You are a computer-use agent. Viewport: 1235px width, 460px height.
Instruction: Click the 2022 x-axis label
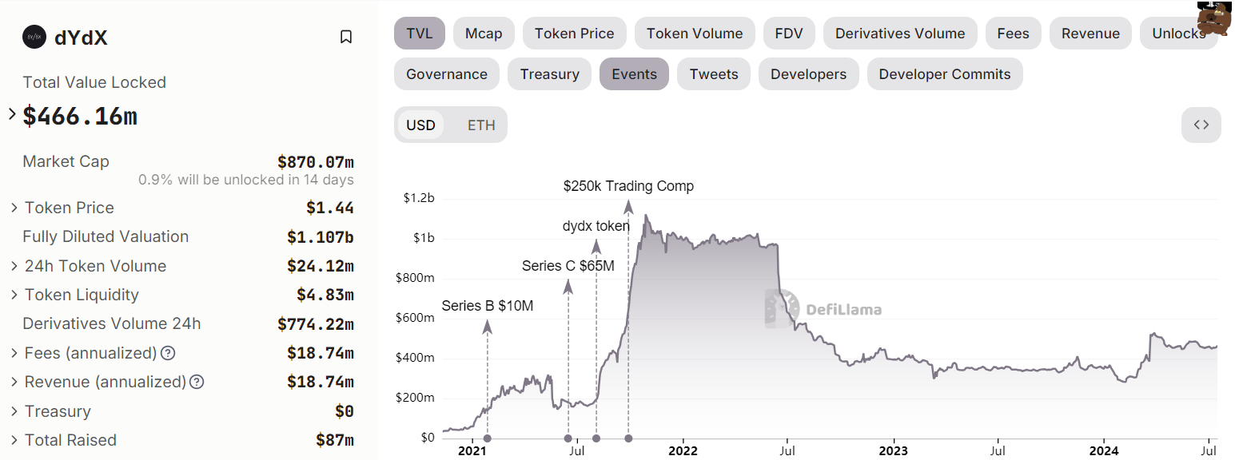click(x=683, y=451)
